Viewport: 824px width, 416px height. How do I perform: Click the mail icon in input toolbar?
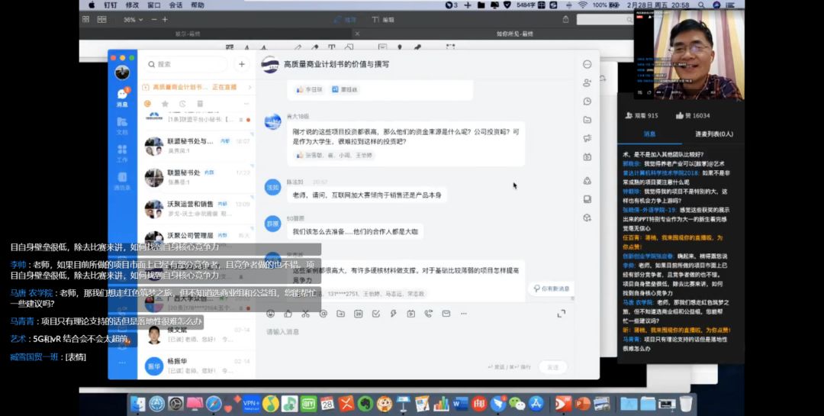click(446, 314)
